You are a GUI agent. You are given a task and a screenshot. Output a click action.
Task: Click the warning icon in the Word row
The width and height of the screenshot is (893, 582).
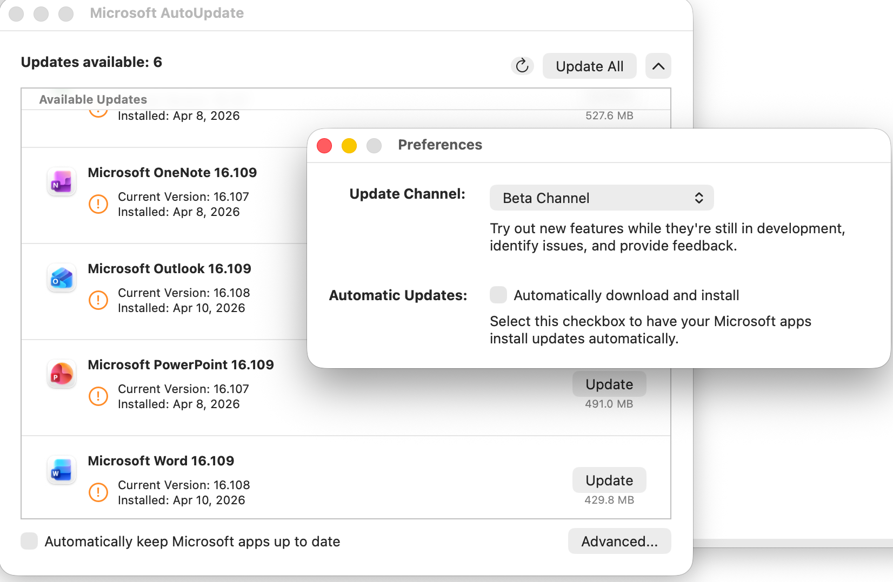pos(98,492)
